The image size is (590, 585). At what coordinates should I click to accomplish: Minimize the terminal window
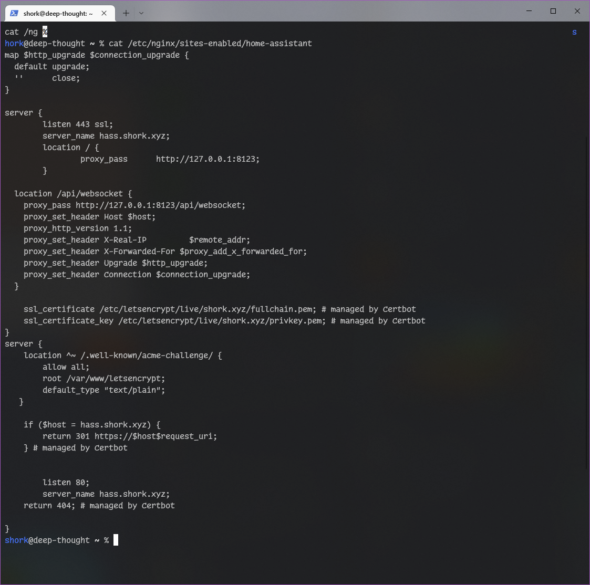pyautogui.click(x=529, y=11)
